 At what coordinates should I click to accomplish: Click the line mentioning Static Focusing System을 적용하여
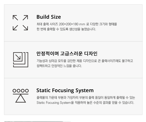pos(85,103)
